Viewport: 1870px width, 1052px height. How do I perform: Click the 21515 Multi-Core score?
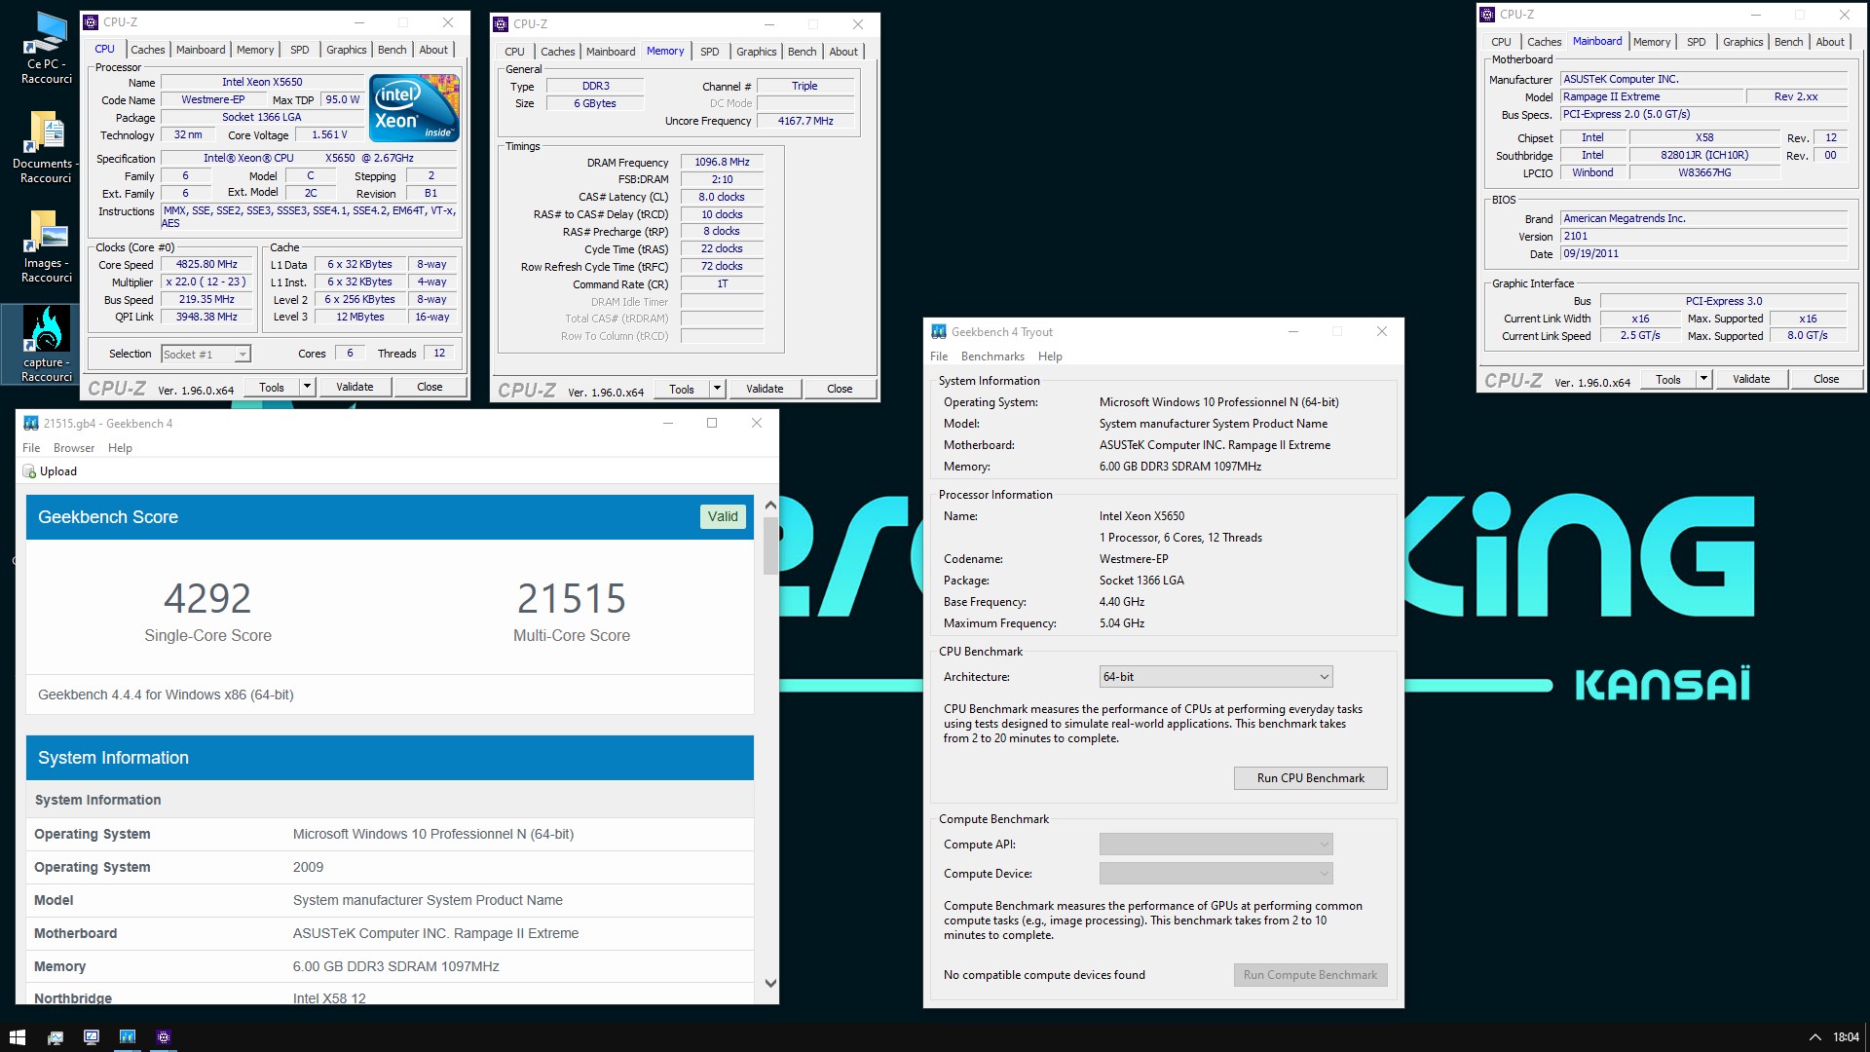tap(572, 598)
